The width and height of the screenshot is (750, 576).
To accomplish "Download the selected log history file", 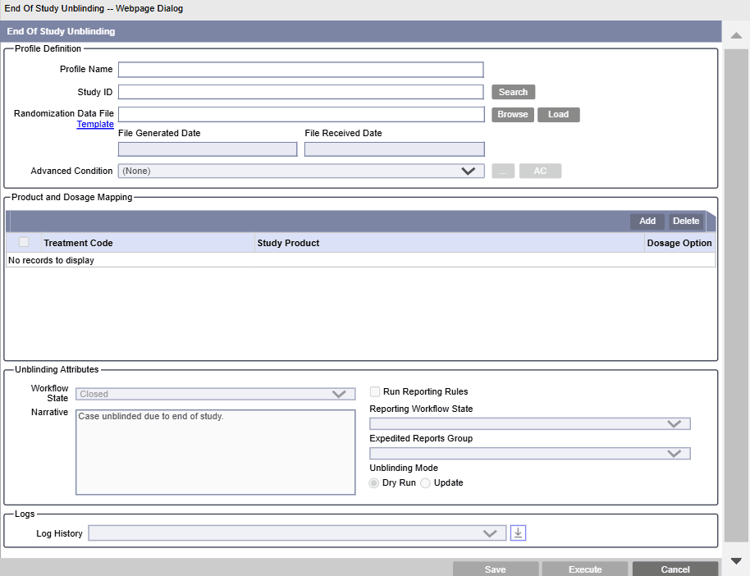I will 518,533.
